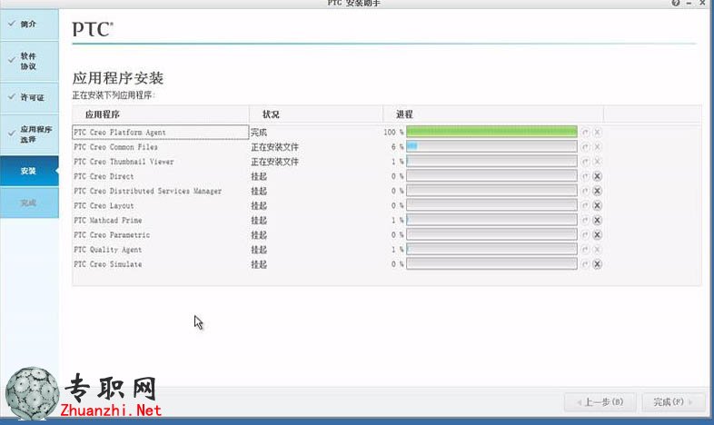Screen dimensions: 714x425
Task: Click retry icon for PTC Creo Simulate
Action: (x=585, y=264)
